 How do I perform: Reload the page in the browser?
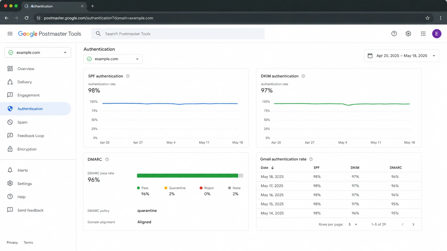click(x=26, y=18)
